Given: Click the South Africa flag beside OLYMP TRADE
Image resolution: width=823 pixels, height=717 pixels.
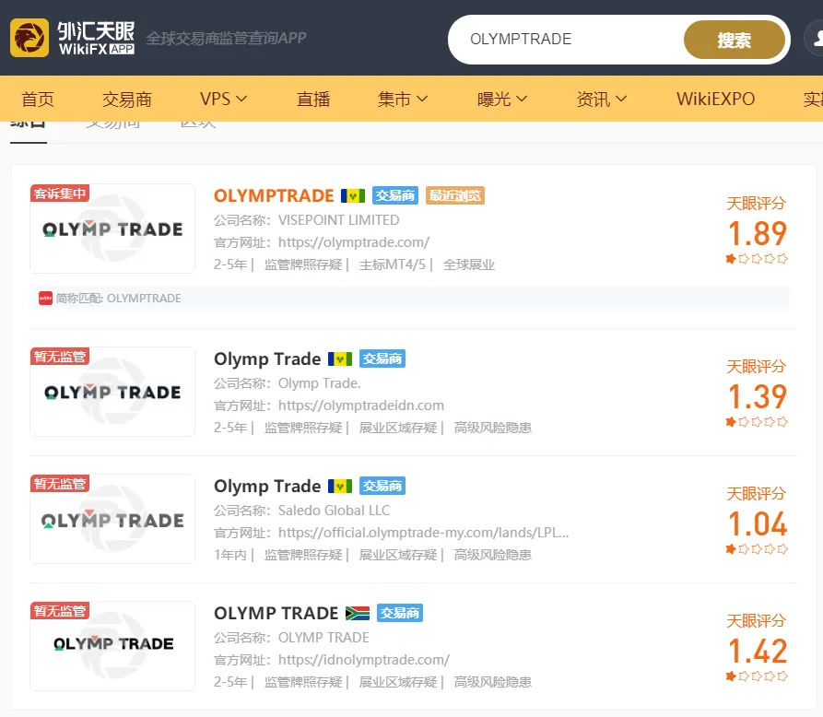Looking at the screenshot, I should (x=358, y=613).
